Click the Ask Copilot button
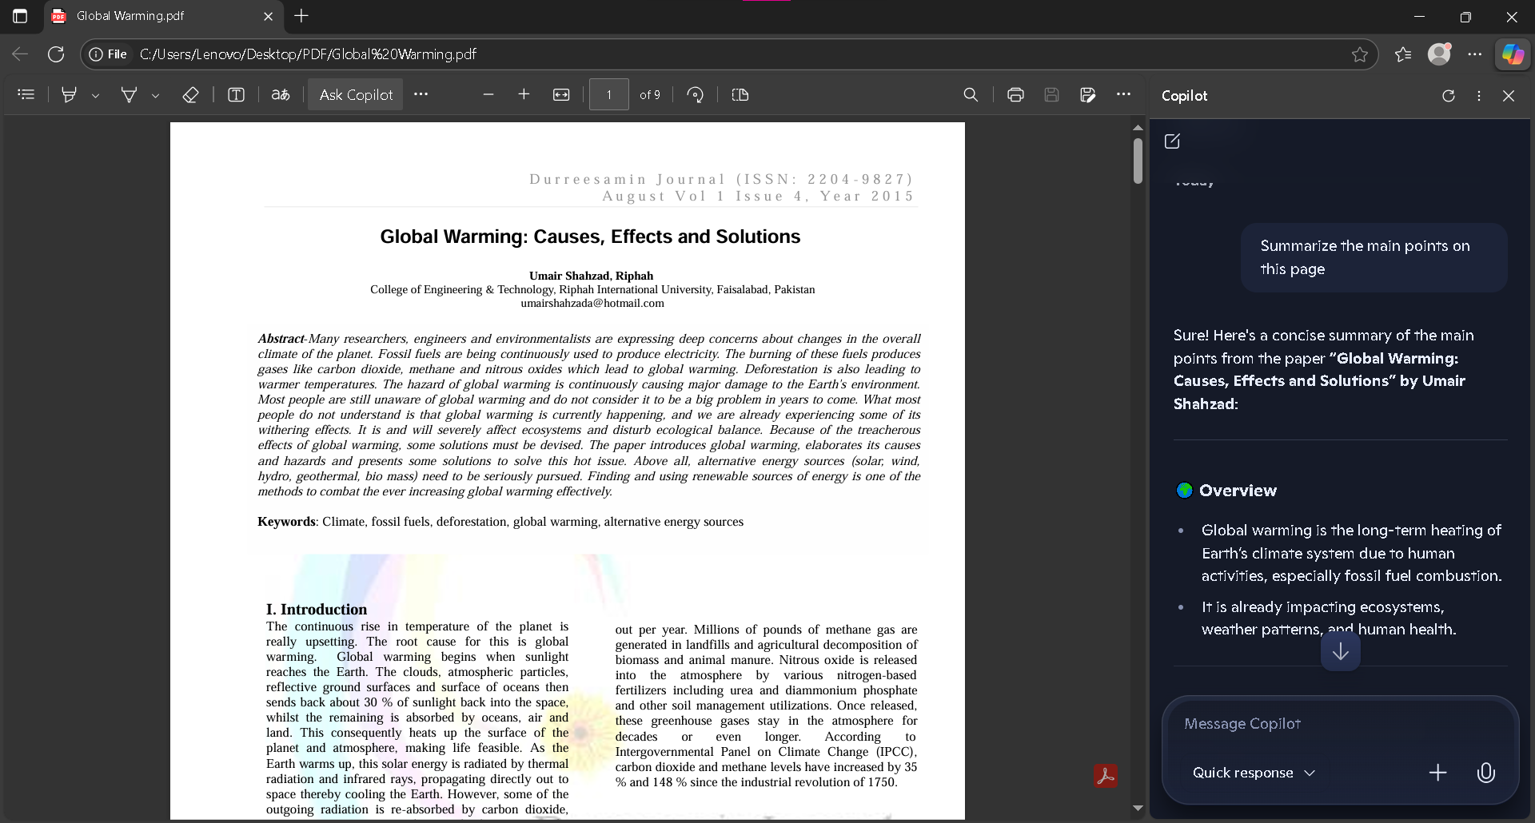1535x823 pixels. tap(356, 94)
